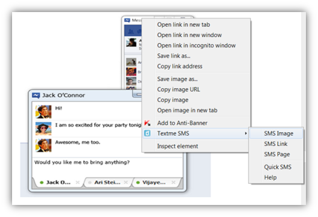Open Help in Textme submenu
Screen dimensions: 318x217
click(x=276, y=177)
